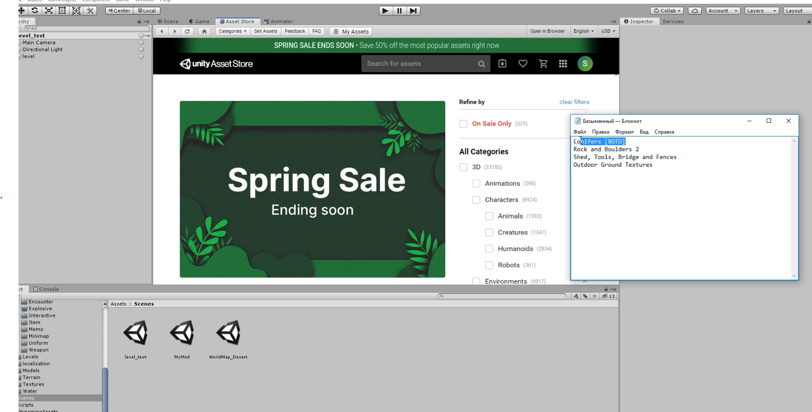Click the search magnifier in Asset Store
Viewport: 812px width, 412px height.
tap(481, 64)
